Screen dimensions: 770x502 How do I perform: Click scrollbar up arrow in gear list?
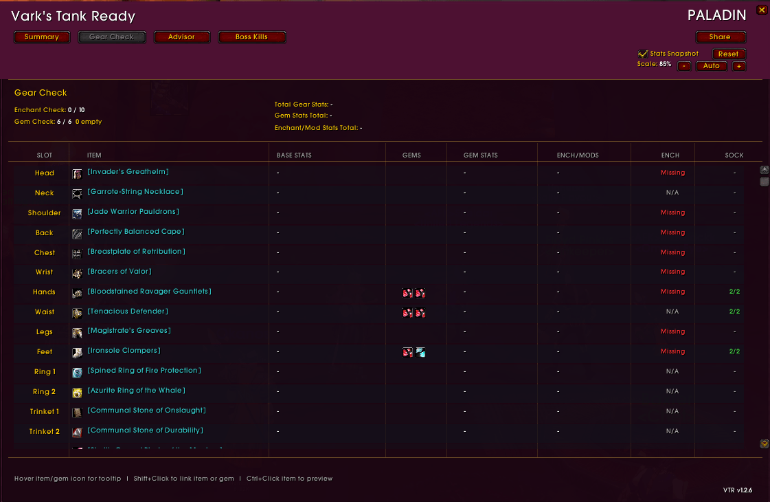click(764, 170)
